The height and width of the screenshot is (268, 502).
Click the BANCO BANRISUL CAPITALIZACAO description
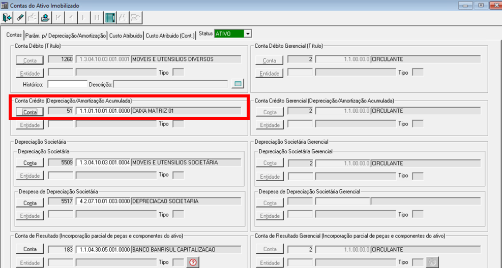tap(186, 249)
